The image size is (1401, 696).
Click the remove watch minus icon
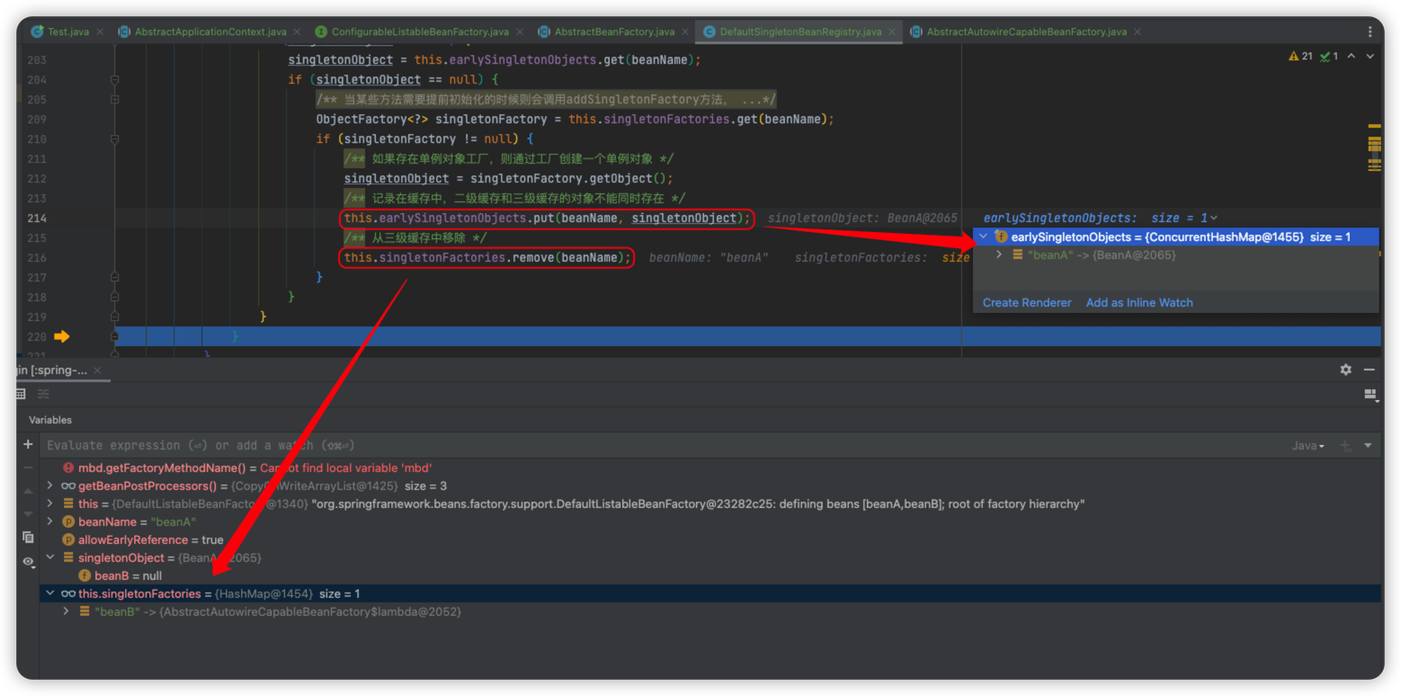28,468
